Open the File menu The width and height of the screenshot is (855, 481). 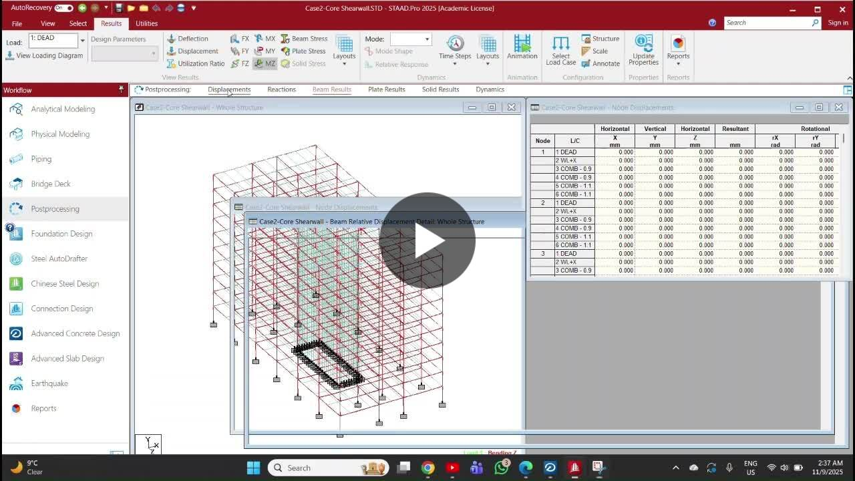pyautogui.click(x=17, y=23)
